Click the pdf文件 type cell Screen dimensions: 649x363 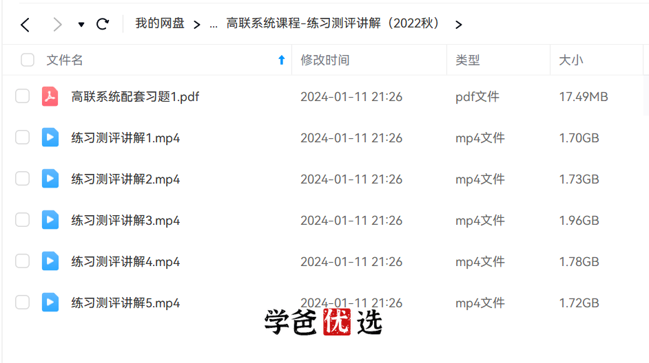pos(477,97)
